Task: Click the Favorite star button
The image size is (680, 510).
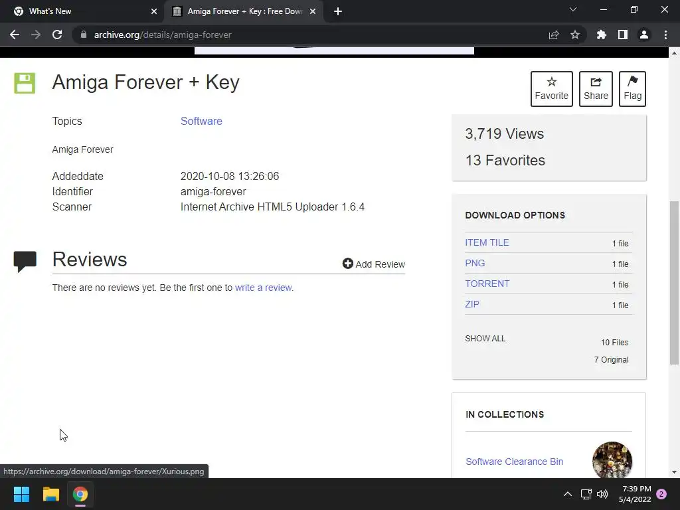Action: 552,89
